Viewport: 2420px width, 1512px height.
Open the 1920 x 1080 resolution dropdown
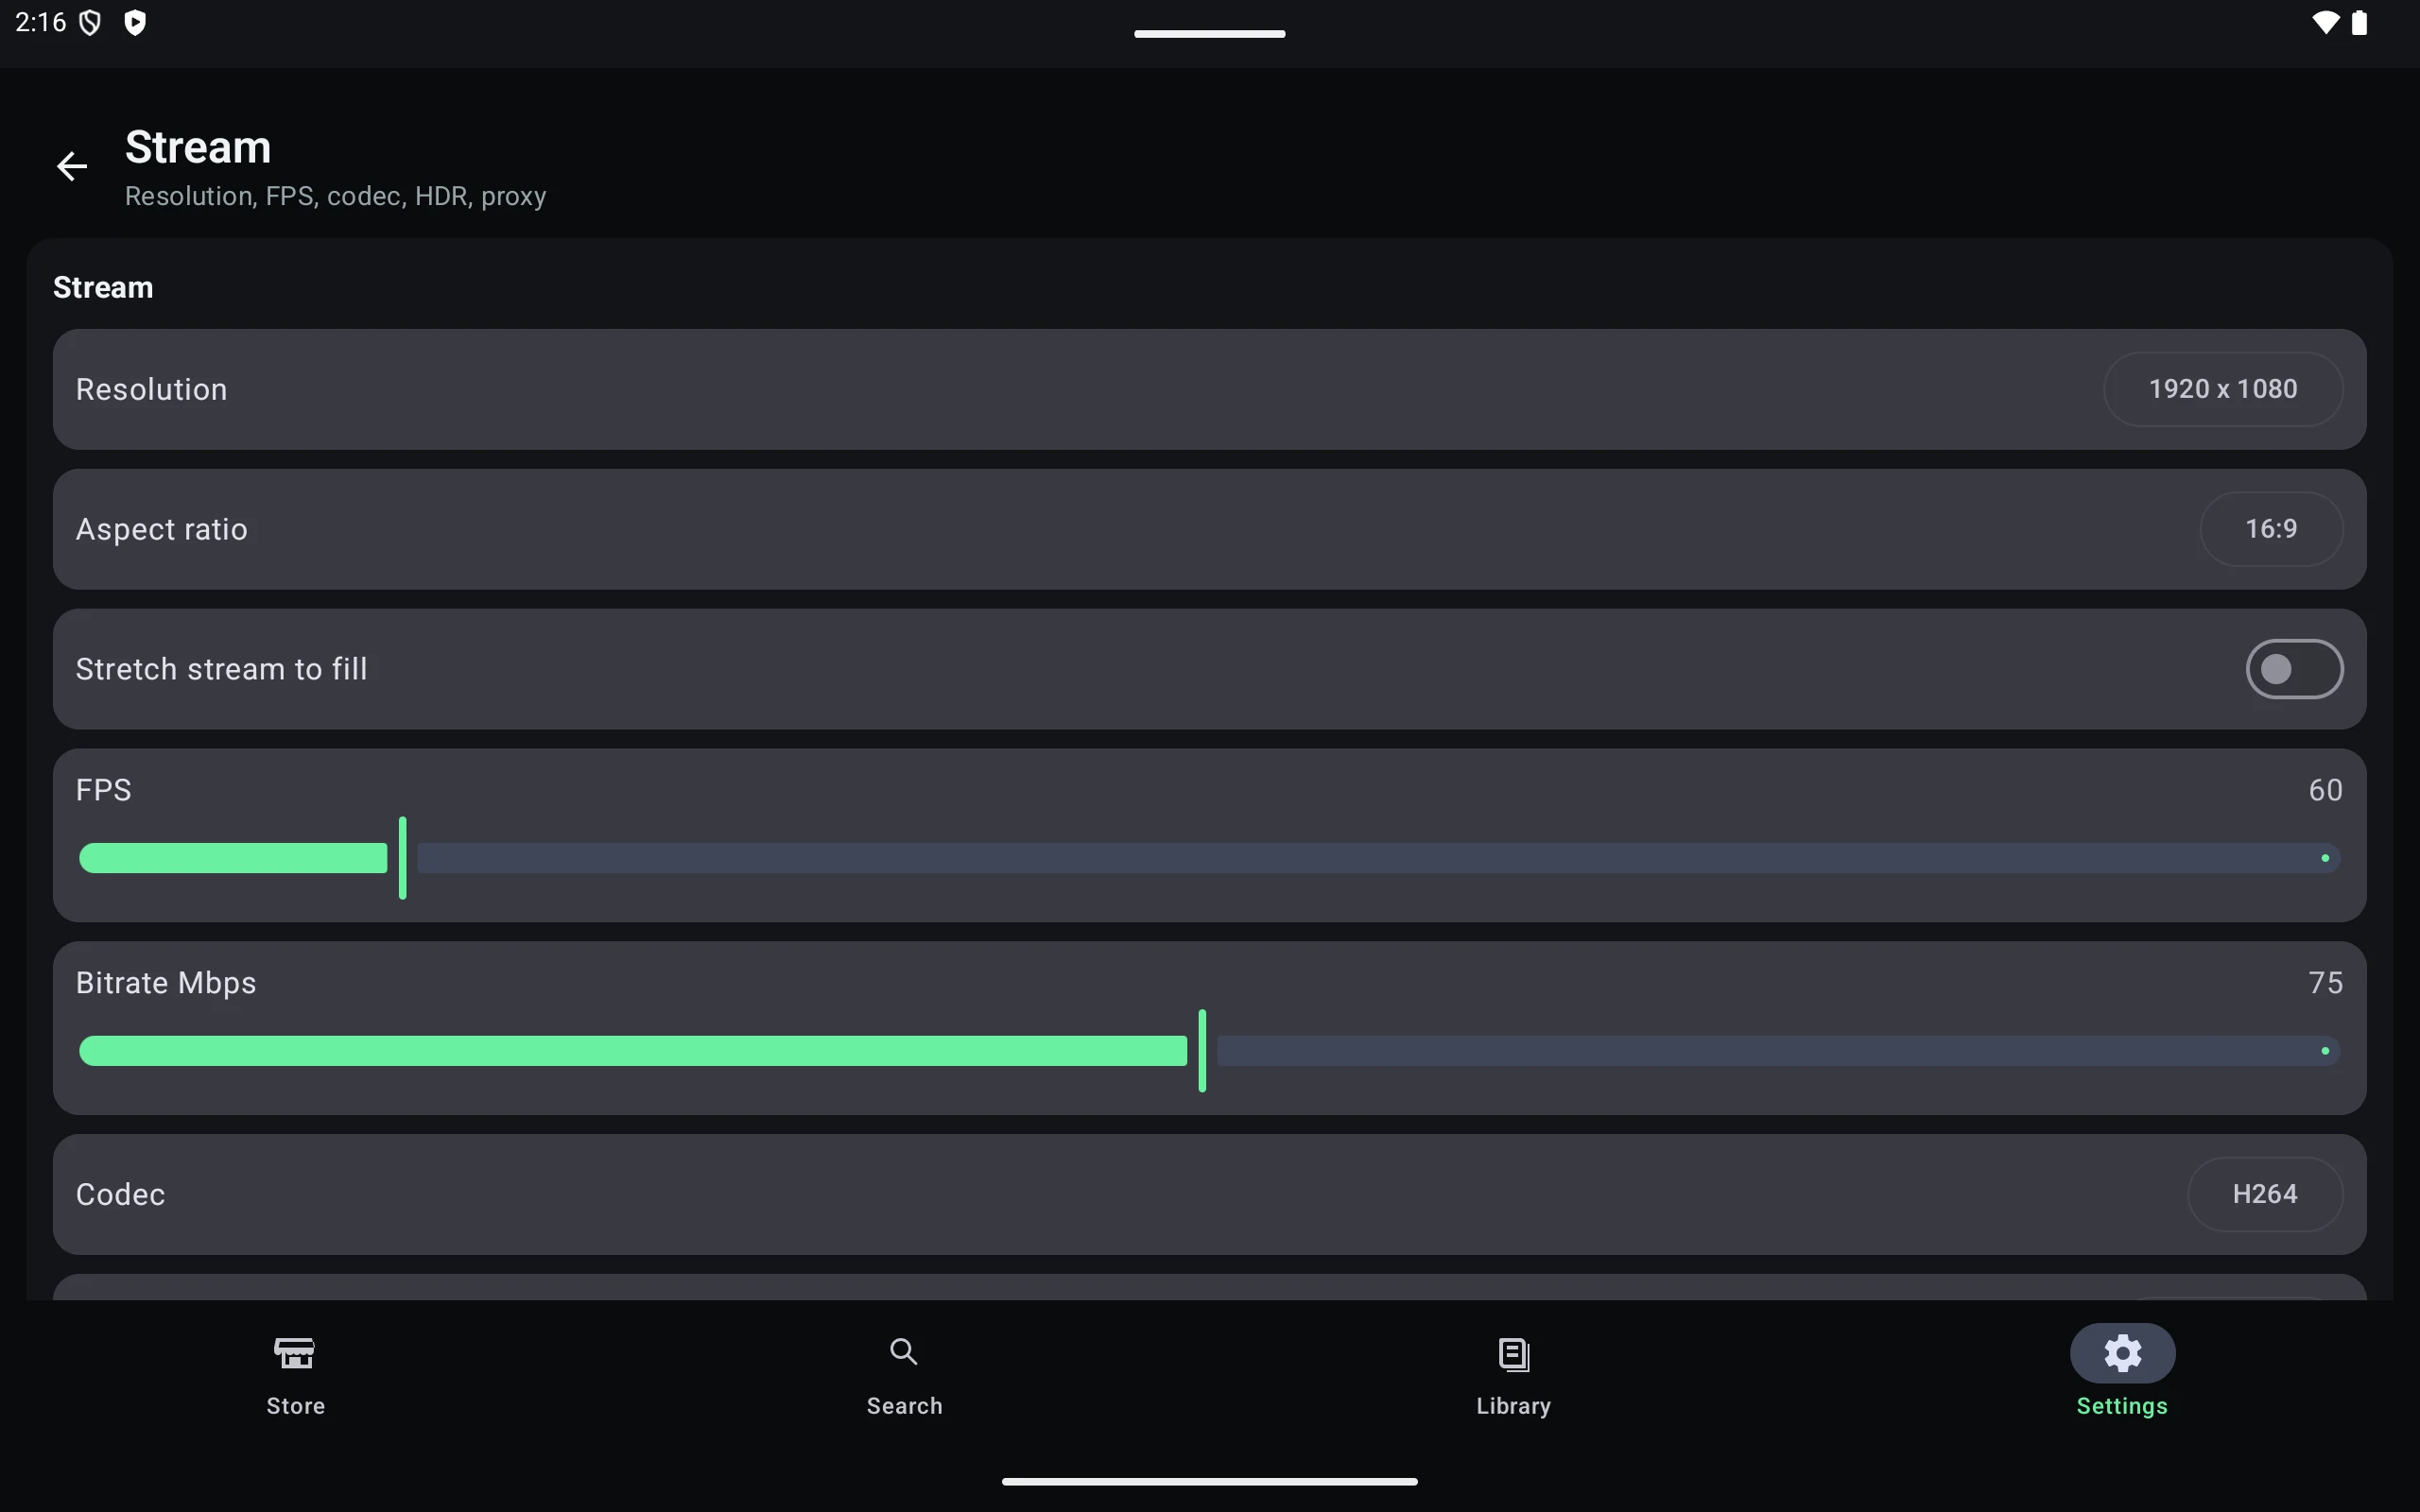click(2222, 389)
